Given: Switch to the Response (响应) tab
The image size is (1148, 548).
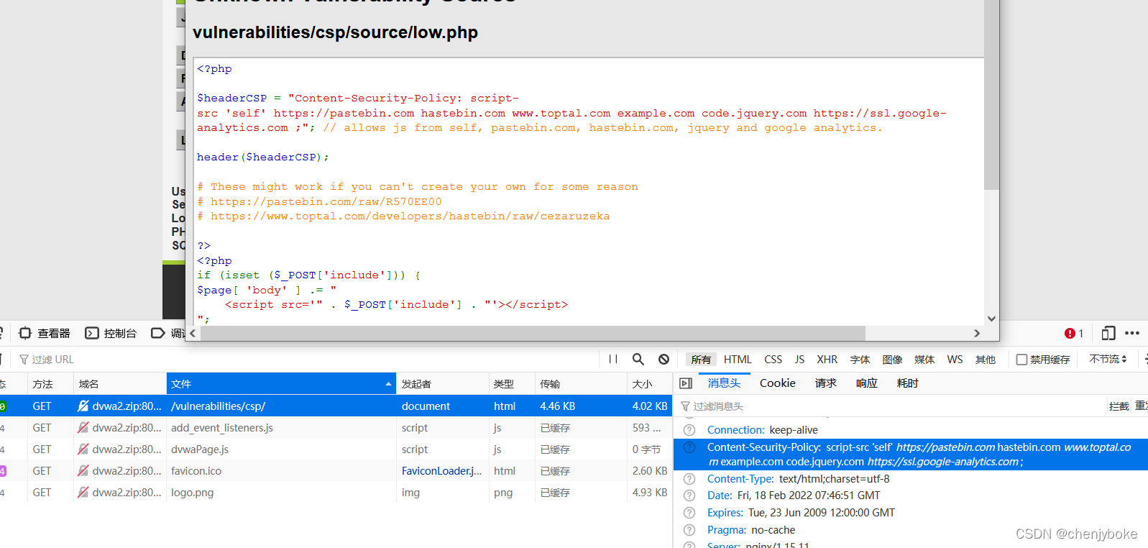Looking at the screenshot, I should [867, 383].
